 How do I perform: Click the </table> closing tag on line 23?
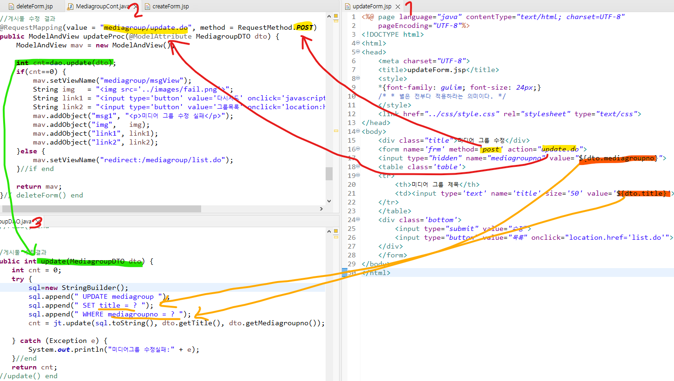[x=395, y=211]
